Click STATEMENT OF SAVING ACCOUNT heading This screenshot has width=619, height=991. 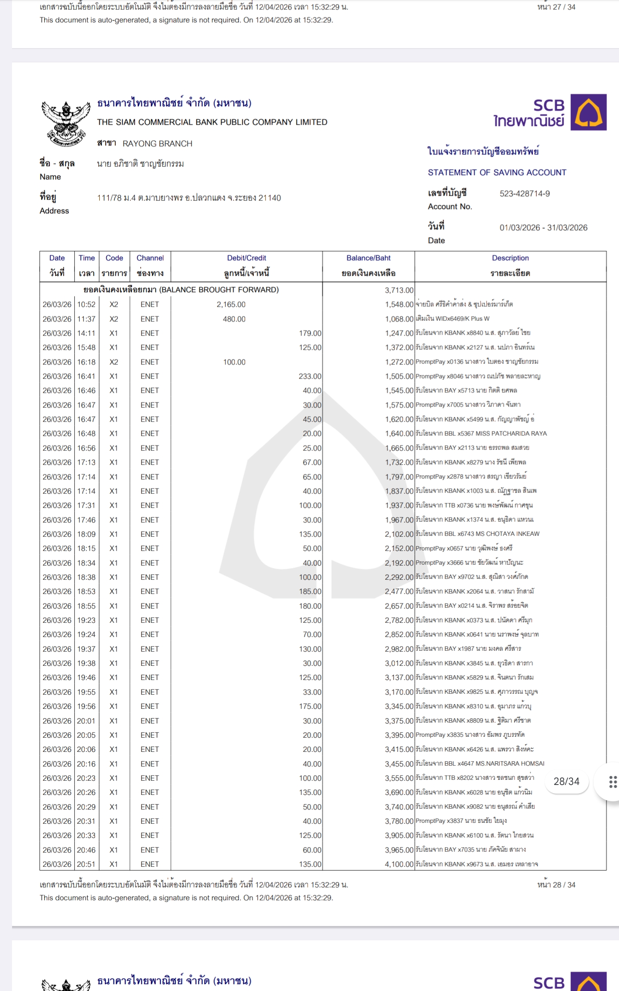pyautogui.click(x=497, y=172)
